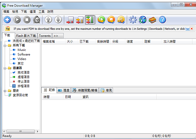
Task: Click the yellow pause all downloads icon
Action: pyautogui.click(x=121, y=20)
